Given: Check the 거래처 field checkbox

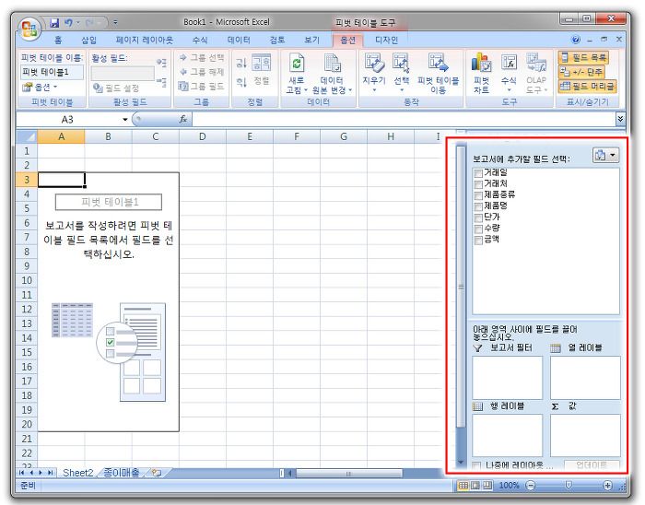Looking at the screenshot, I should 478,184.
